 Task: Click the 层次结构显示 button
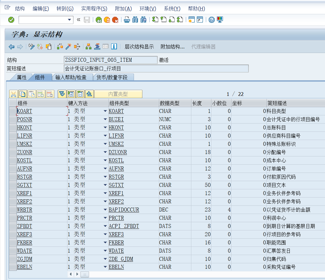(x=139, y=47)
